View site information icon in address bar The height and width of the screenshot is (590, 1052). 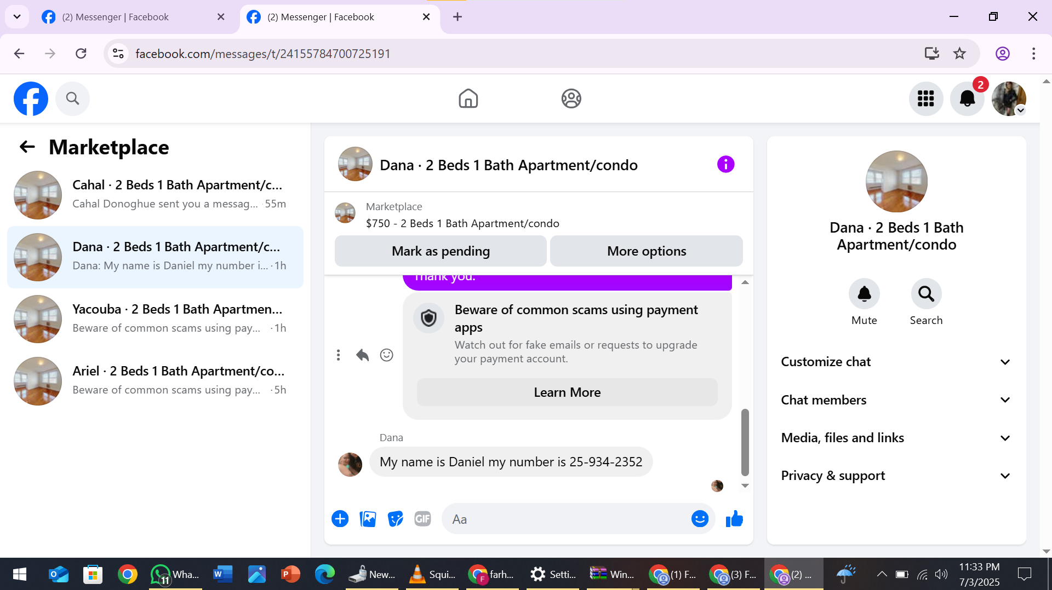tap(118, 53)
